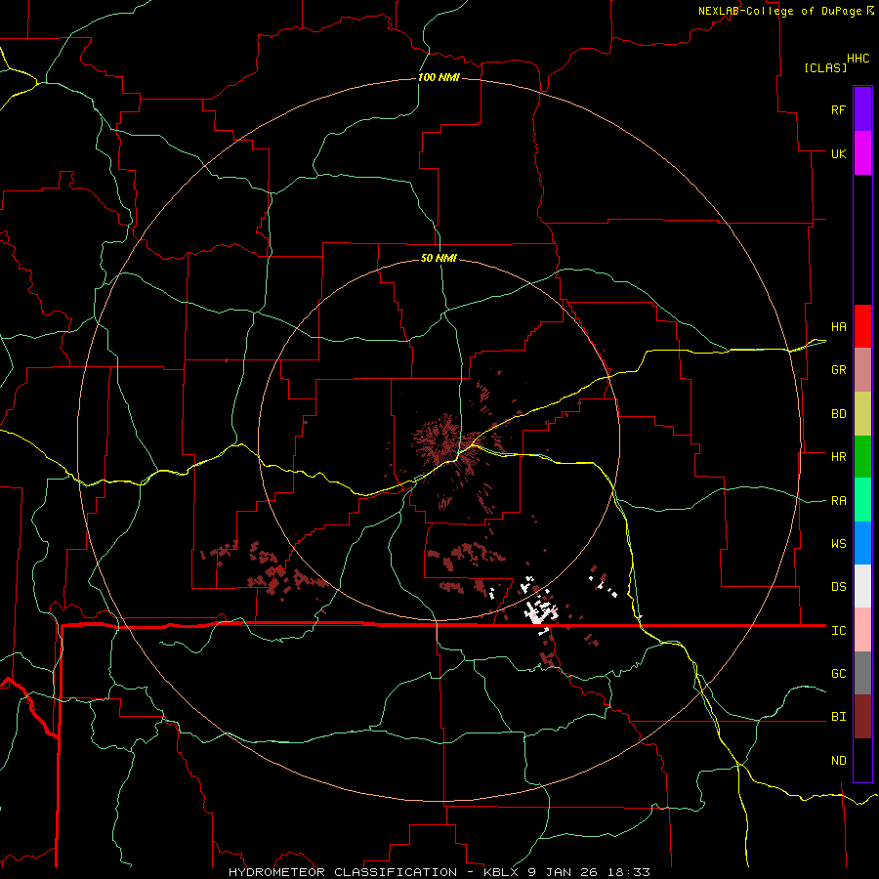Click the RA legend label
The image size is (879, 879).
838,501
